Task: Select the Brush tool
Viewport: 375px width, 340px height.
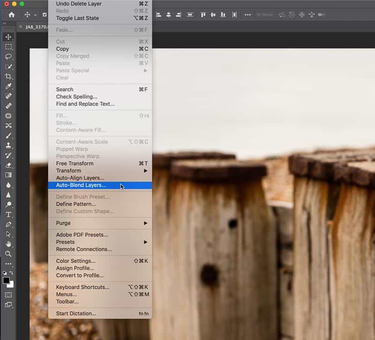Action: (8, 136)
